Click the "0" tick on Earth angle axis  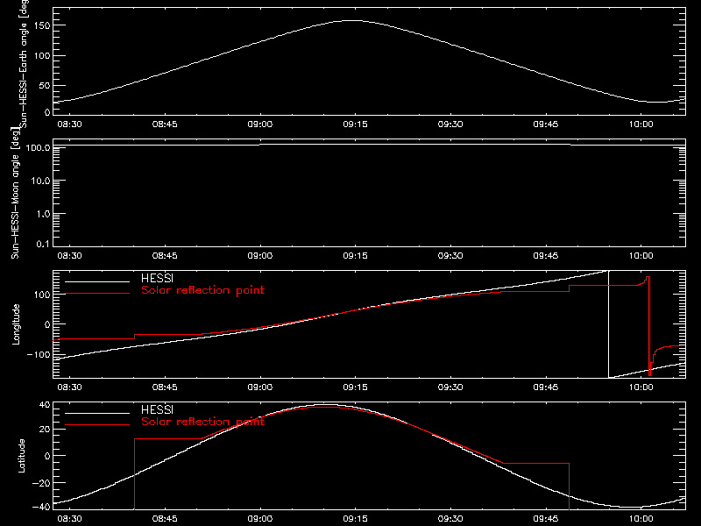coord(47,112)
